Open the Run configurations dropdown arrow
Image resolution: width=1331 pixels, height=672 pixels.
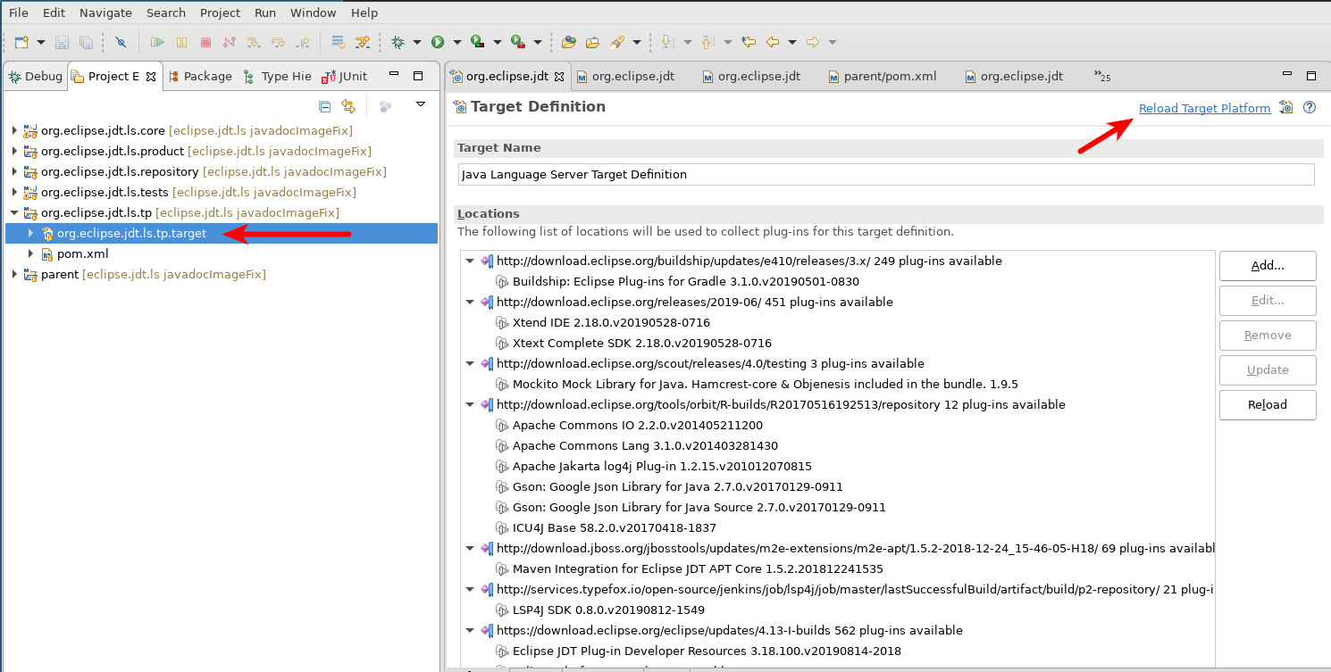pyautogui.click(x=457, y=42)
